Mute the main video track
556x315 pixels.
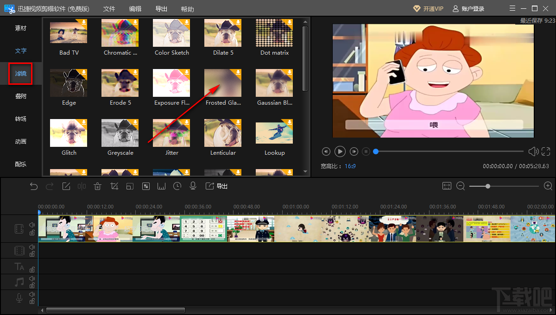[32, 225]
